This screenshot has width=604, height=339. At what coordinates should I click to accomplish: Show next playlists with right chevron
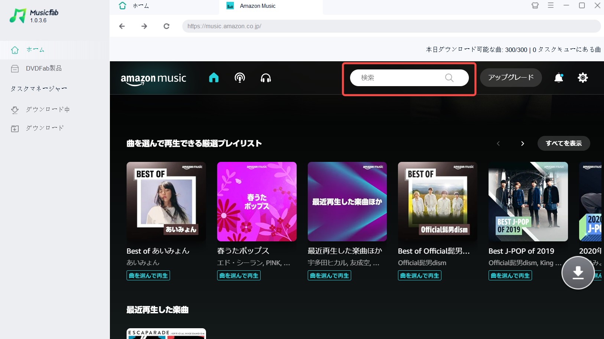tap(522, 143)
